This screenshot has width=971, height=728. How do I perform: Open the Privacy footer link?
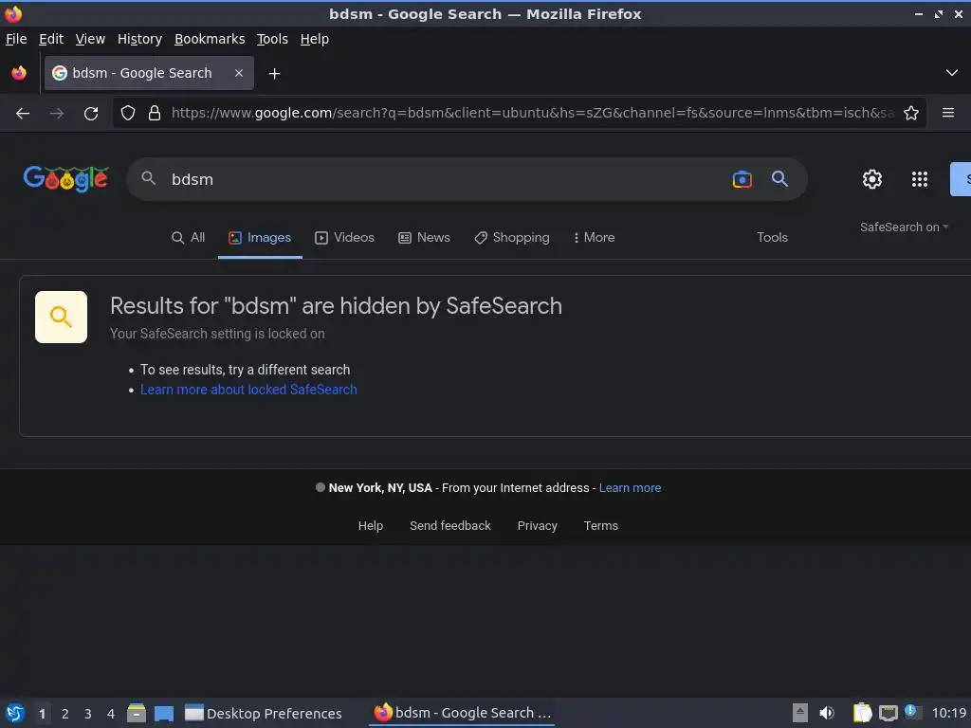pos(537,525)
